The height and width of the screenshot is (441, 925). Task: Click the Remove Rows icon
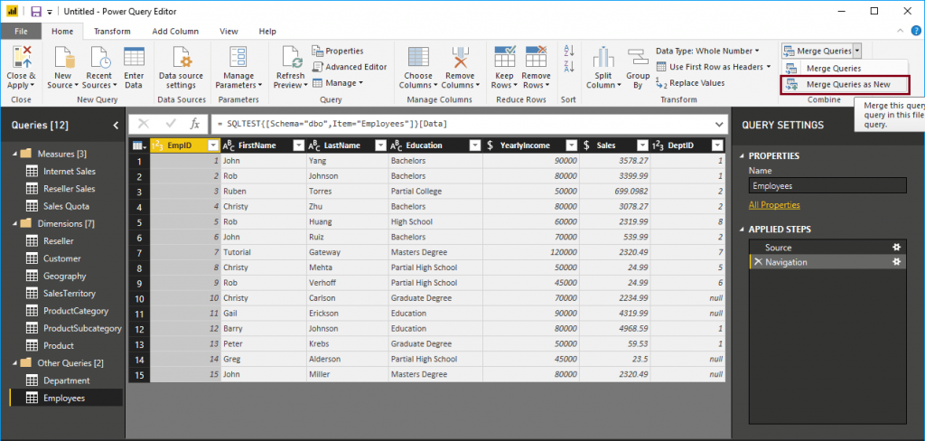tap(537, 58)
